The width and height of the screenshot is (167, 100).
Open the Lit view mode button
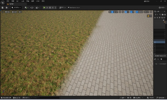(x=14, y=12)
